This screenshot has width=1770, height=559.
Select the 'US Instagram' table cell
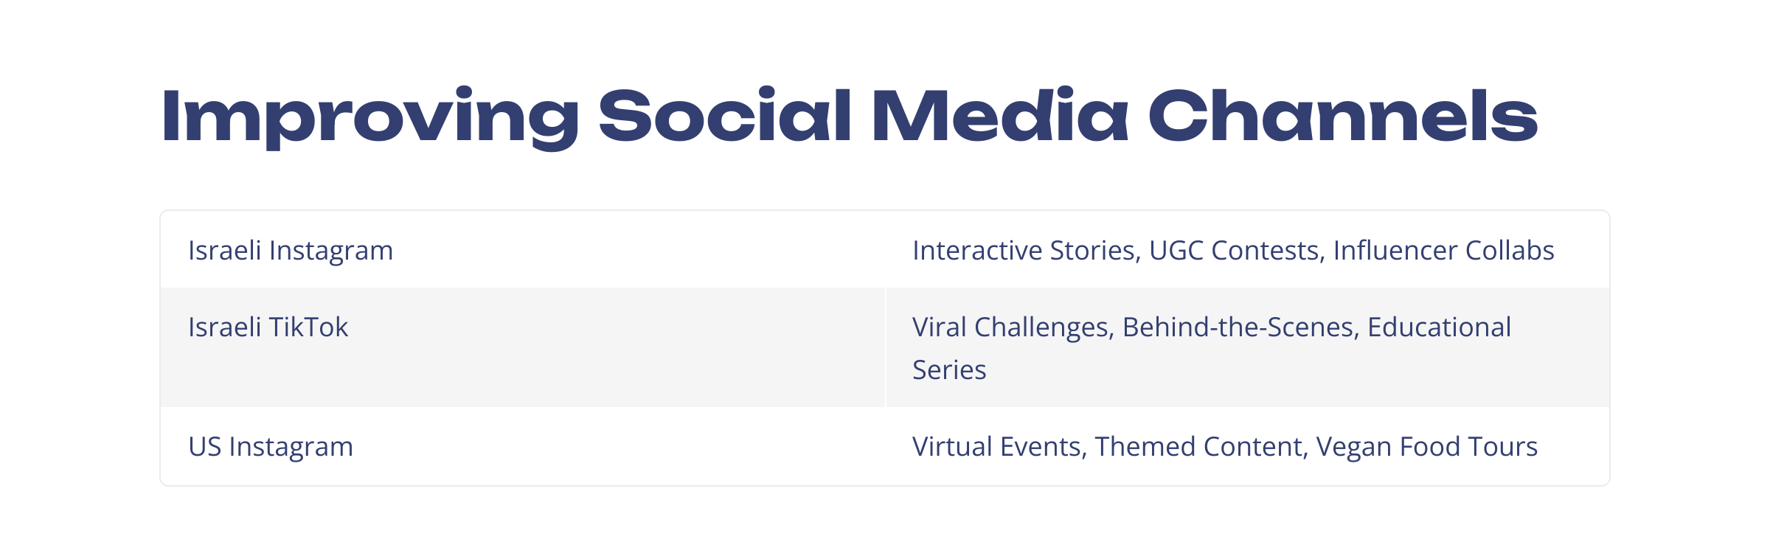523,446
